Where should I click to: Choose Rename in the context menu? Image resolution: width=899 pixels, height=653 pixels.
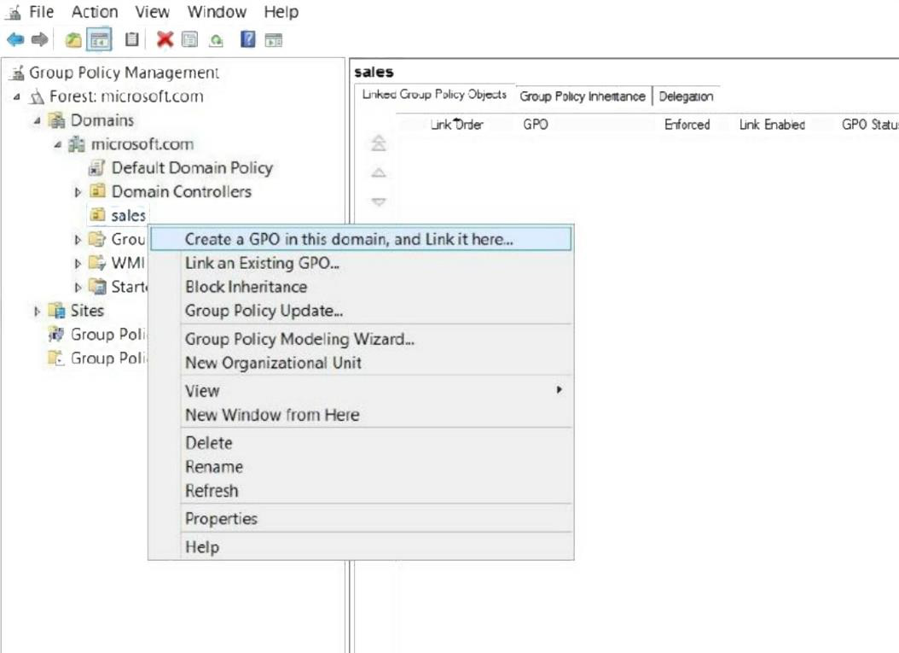[x=361, y=467]
